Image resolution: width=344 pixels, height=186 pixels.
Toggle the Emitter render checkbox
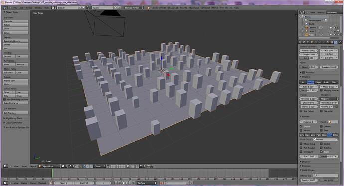[x=301, y=126]
